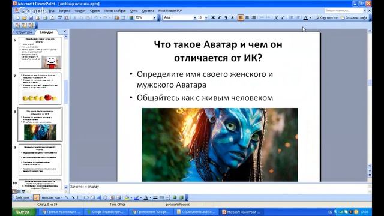Click the Spelling check icon

[x=59, y=17]
